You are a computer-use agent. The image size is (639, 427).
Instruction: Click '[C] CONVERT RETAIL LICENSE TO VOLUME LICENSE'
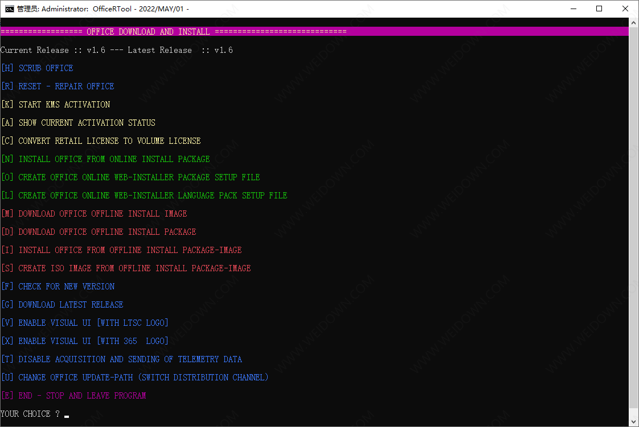101,140
